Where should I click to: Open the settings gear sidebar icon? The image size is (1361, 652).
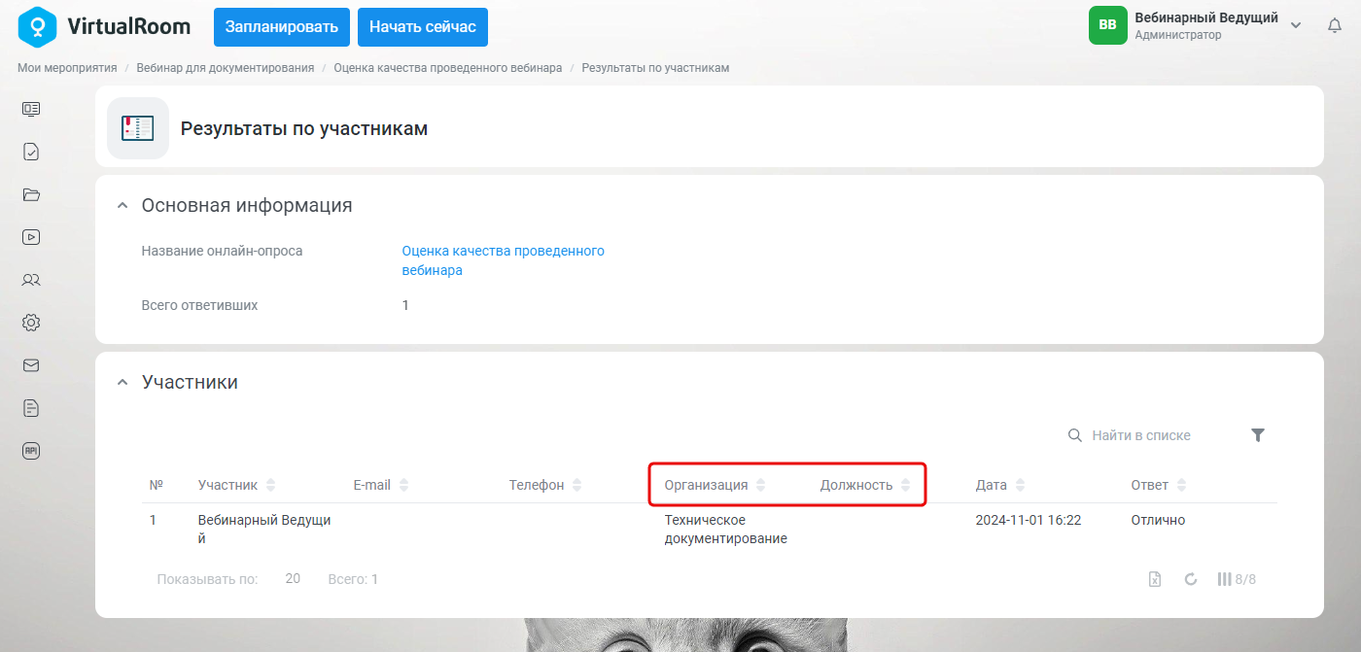click(31, 323)
